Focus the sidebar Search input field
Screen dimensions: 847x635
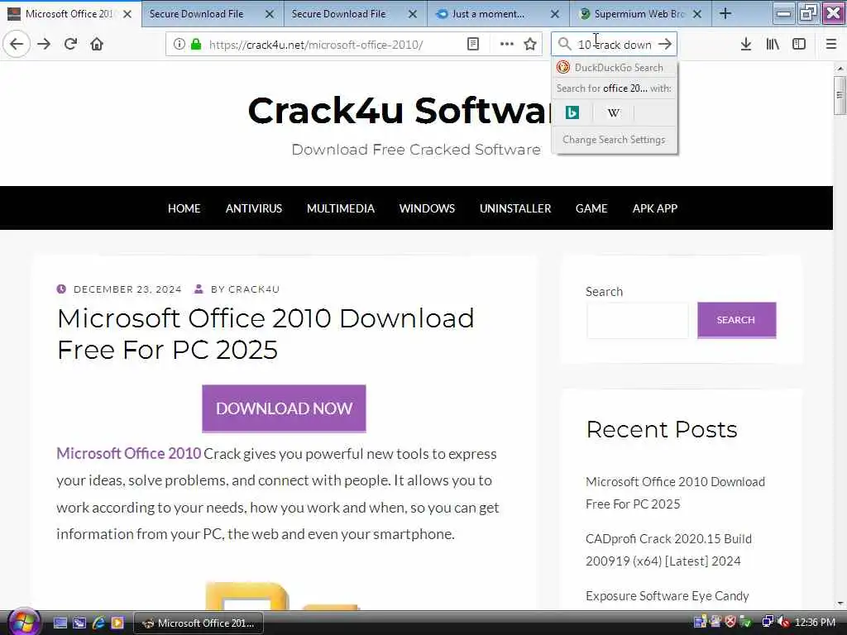tap(638, 320)
